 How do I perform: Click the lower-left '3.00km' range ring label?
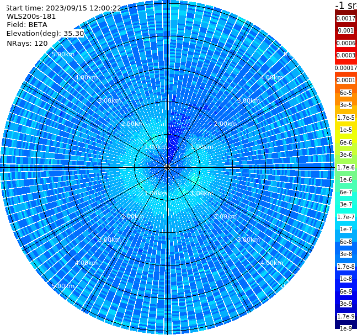tap(109, 240)
